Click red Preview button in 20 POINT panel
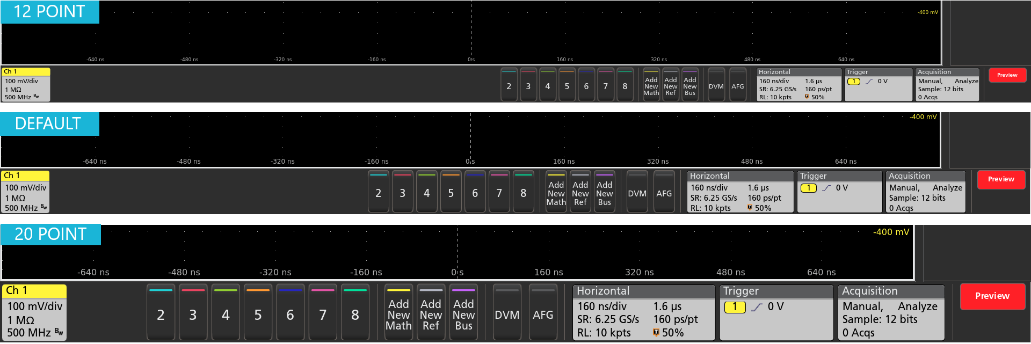Viewport: 1031px width, 344px height. click(992, 296)
